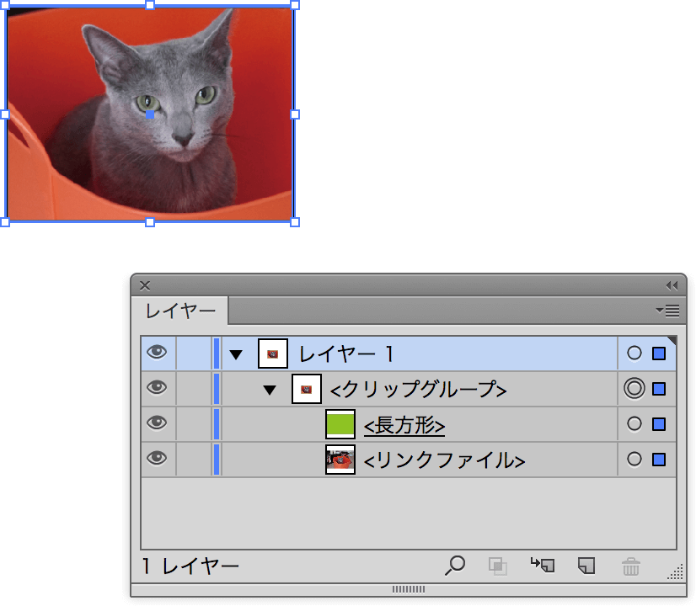Hide レイヤー 1 with its eye icon

(x=157, y=353)
